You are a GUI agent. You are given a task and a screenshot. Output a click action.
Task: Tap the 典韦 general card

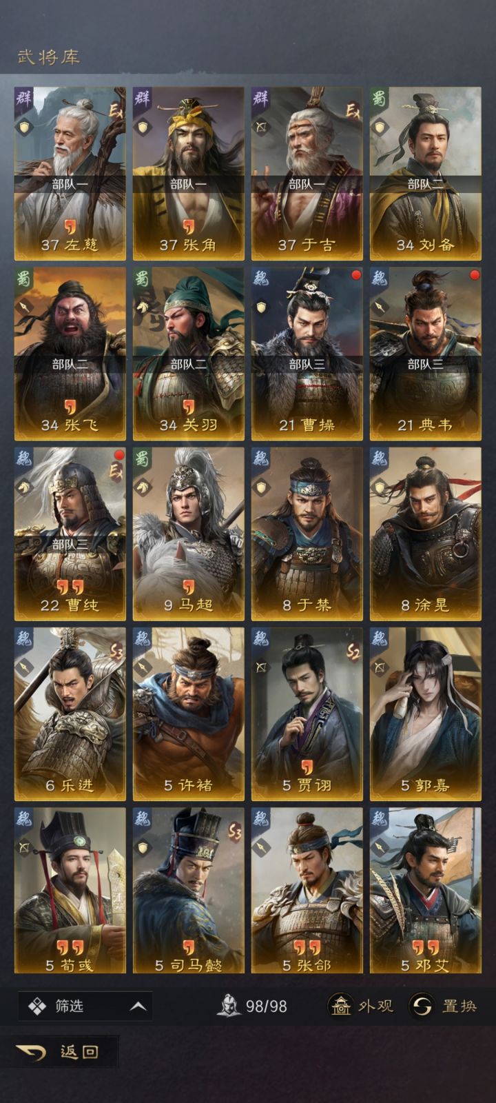425,354
